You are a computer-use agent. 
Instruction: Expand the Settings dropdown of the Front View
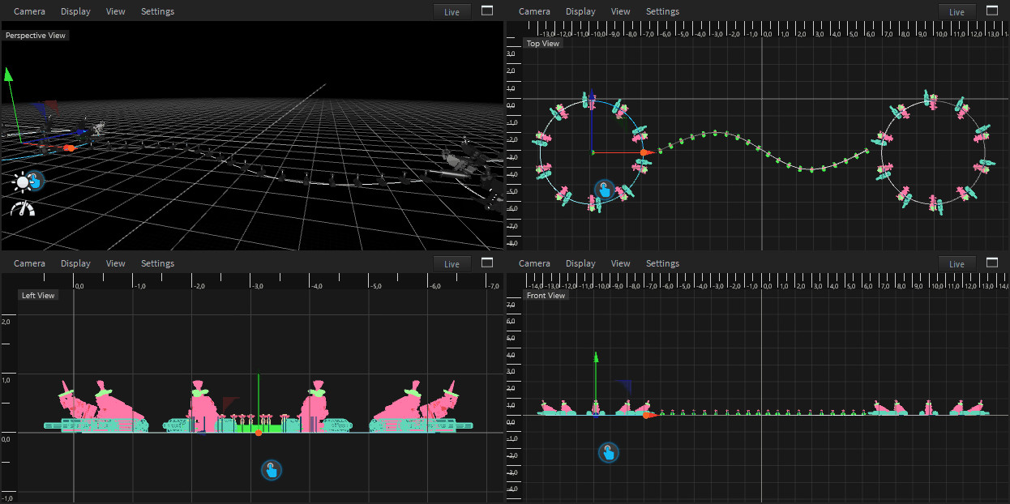[662, 264]
